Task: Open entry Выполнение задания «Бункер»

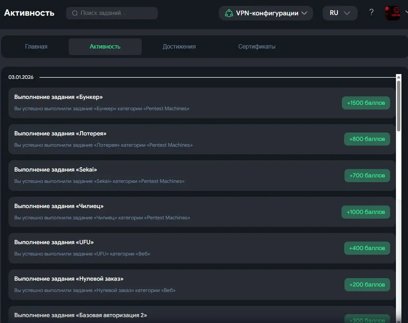Action: pos(202,103)
